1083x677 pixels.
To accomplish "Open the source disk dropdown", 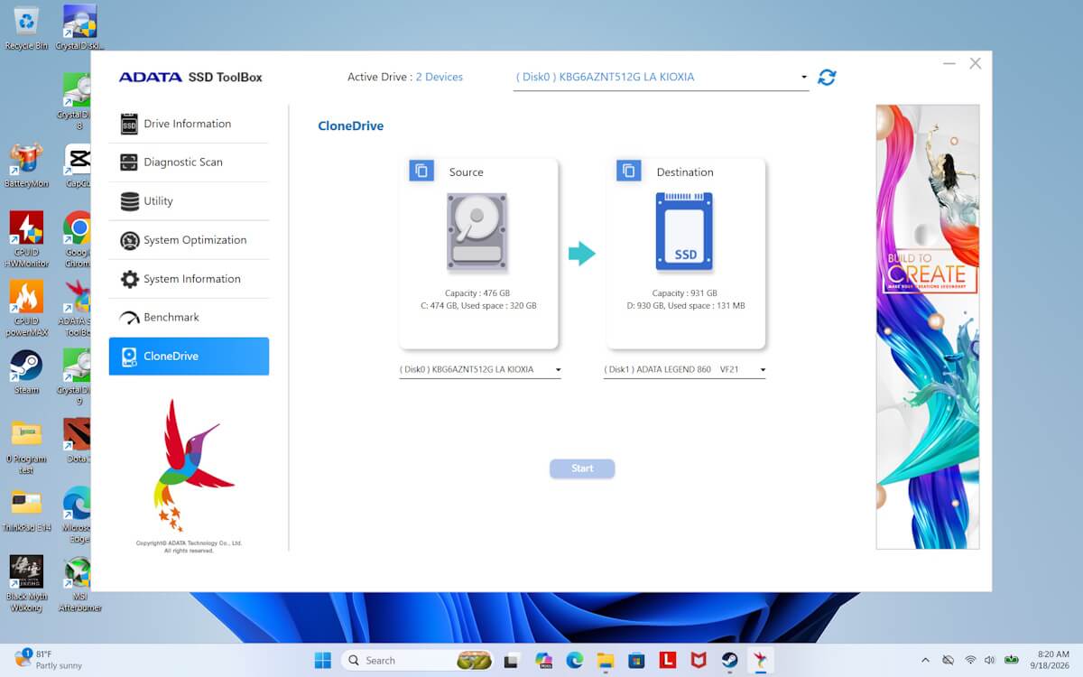I will pyautogui.click(x=480, y=370).
